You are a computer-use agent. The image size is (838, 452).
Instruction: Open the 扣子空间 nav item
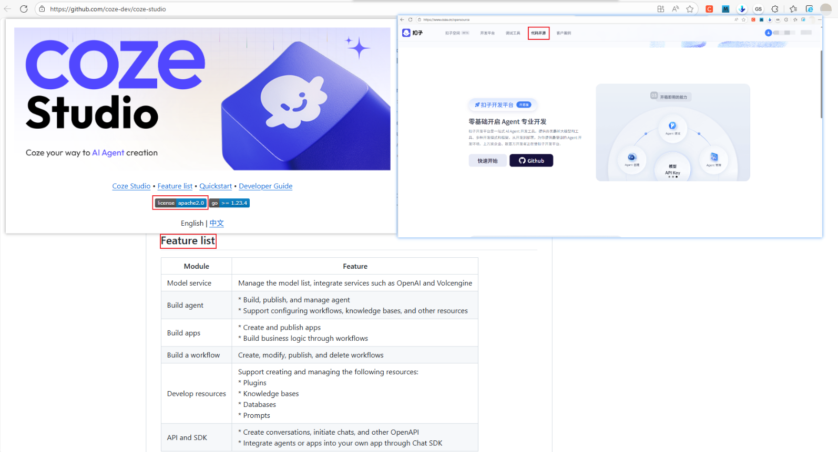point(457,33)
